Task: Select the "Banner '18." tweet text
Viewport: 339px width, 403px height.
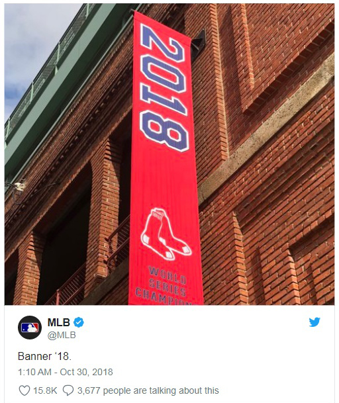Action: point(44,357)
